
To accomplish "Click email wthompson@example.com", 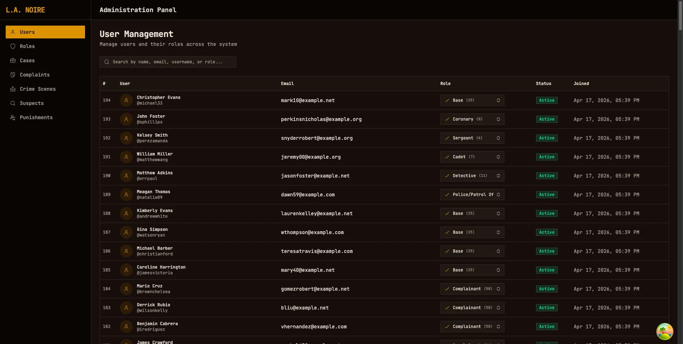I will coord(312,232).
